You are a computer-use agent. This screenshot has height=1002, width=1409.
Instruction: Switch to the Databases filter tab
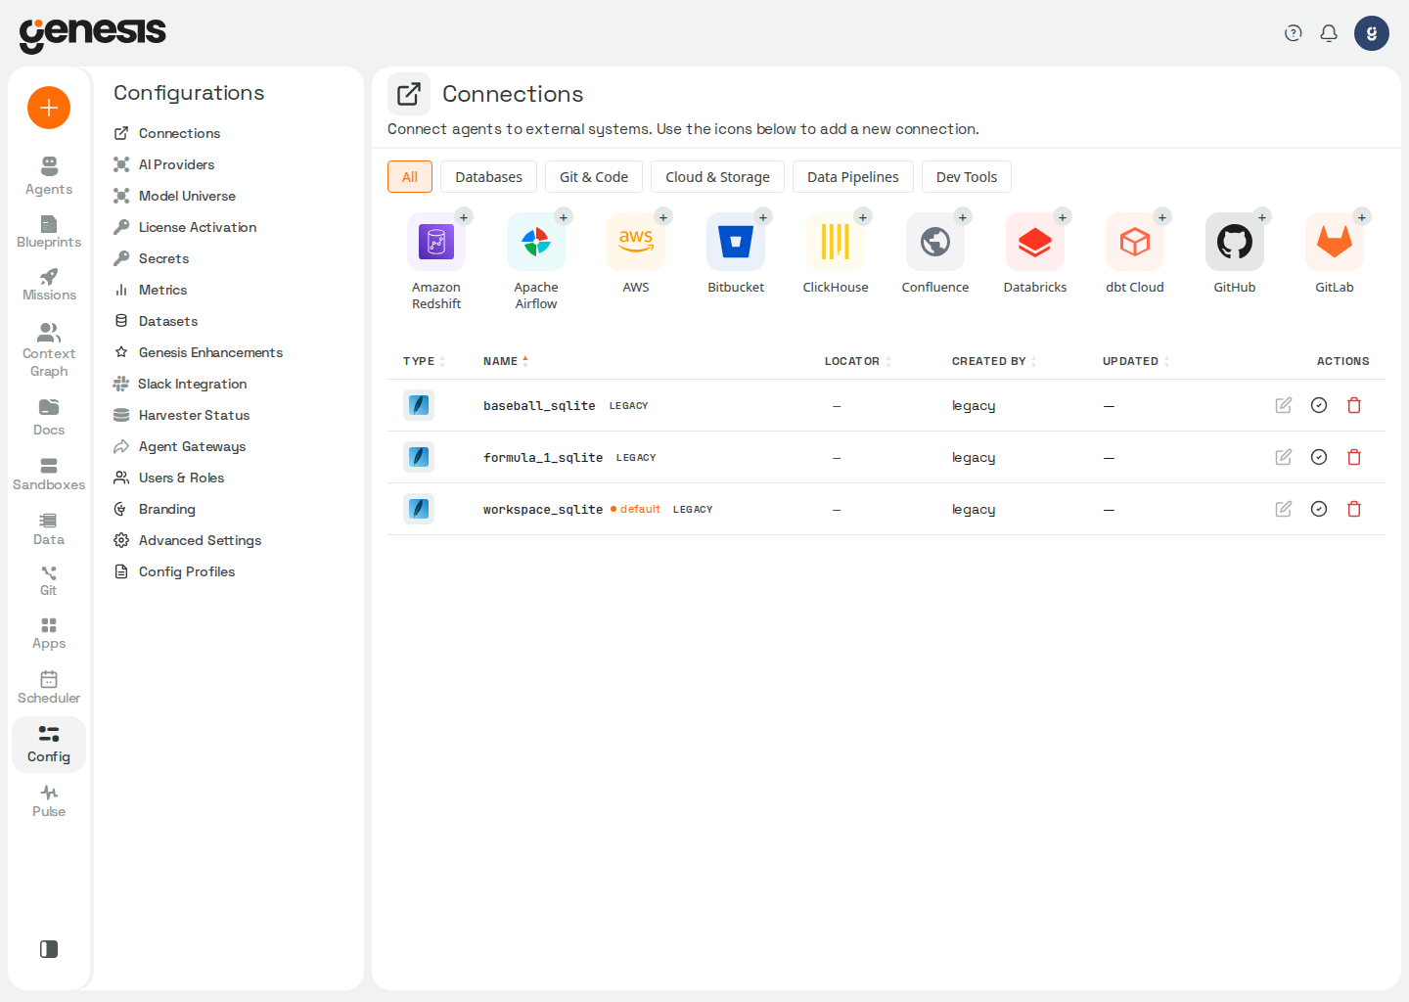[x=488, y=177]
